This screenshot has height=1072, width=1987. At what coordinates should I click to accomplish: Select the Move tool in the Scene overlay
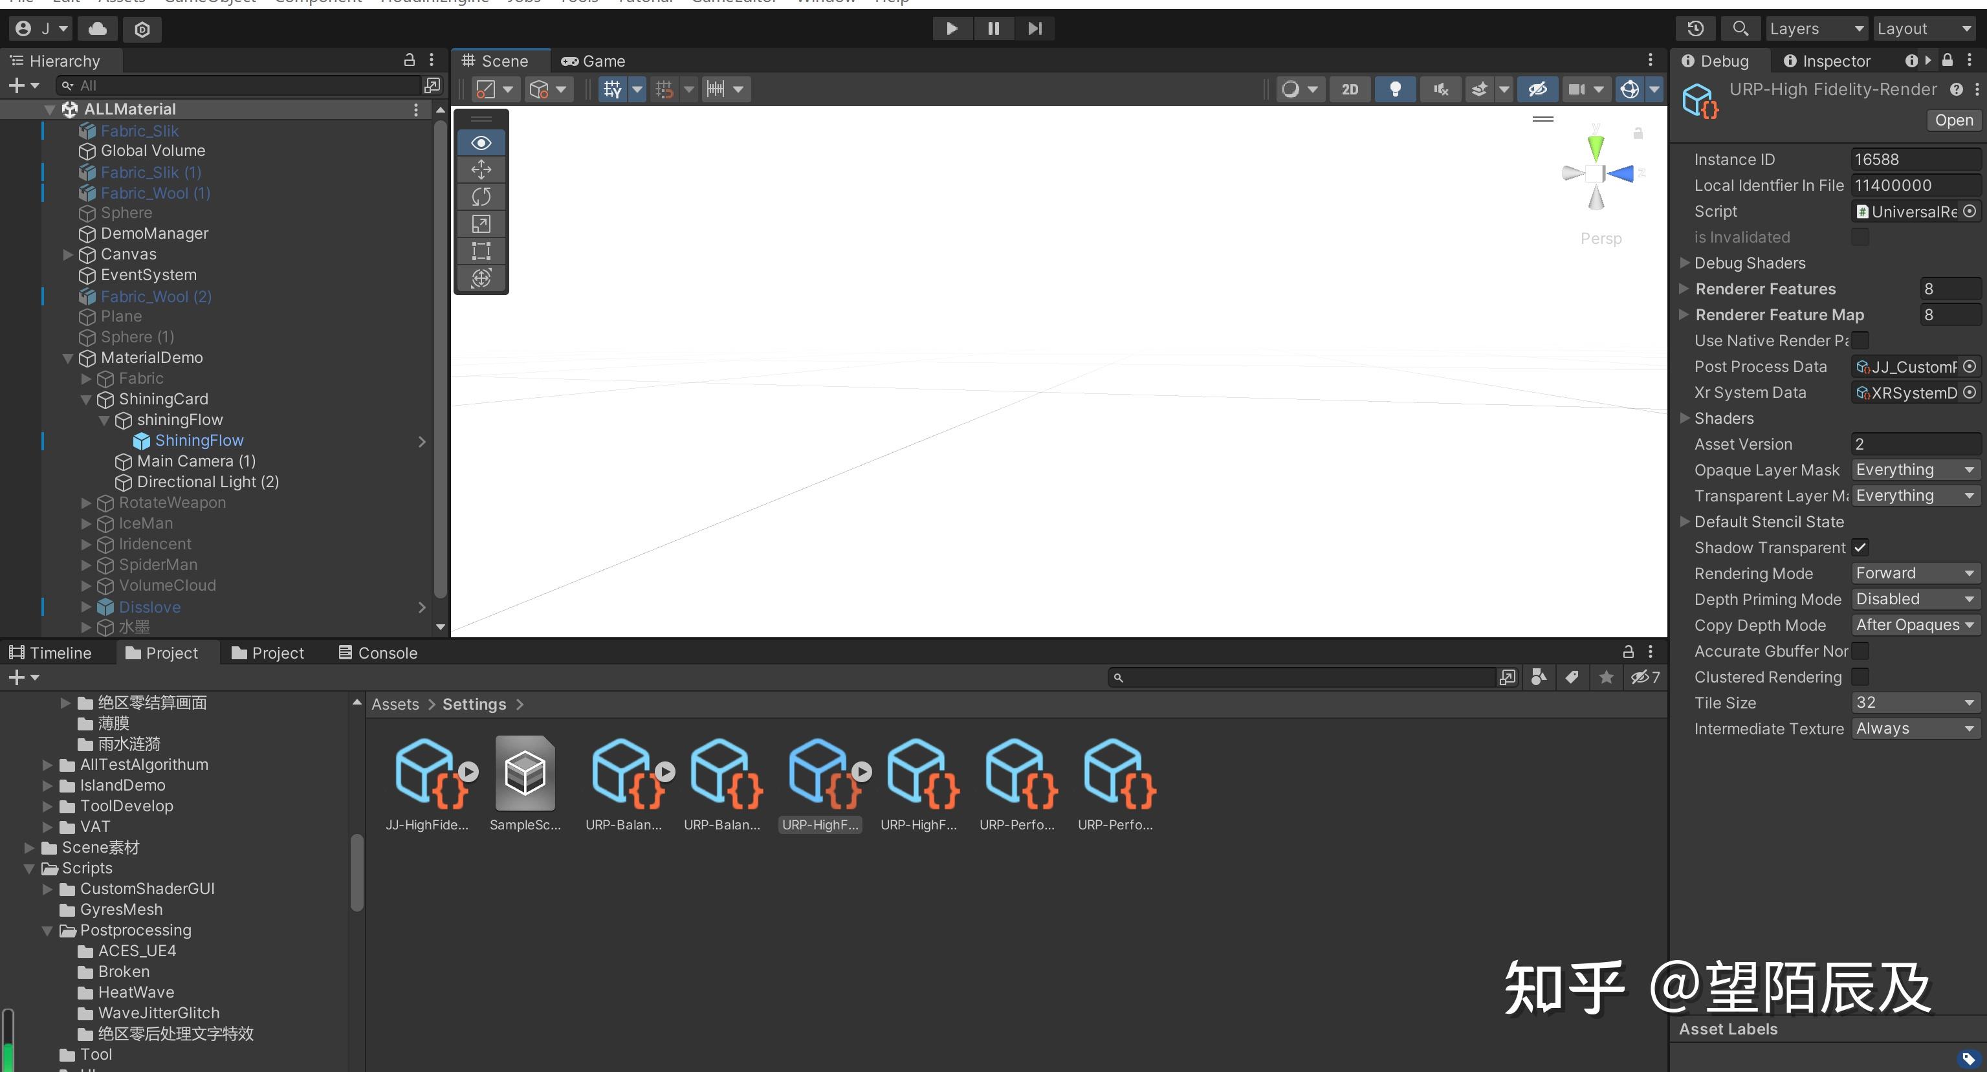pos(481,169)
